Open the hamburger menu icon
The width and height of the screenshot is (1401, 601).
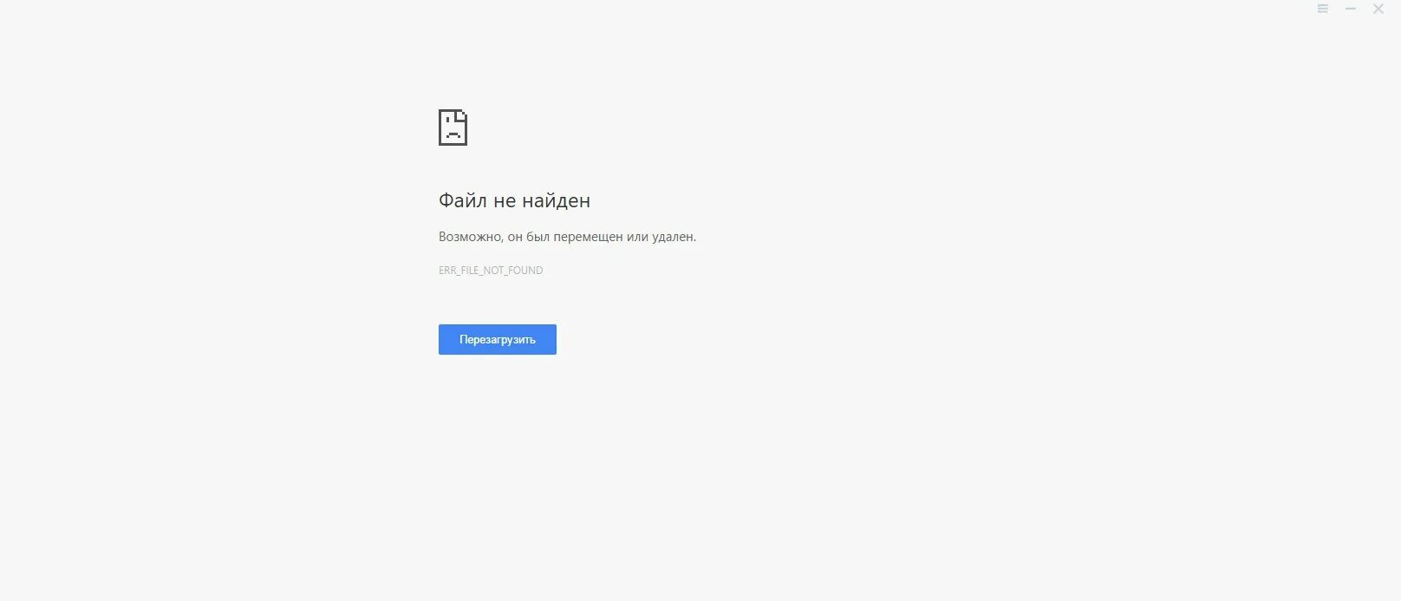[1323, 9]
